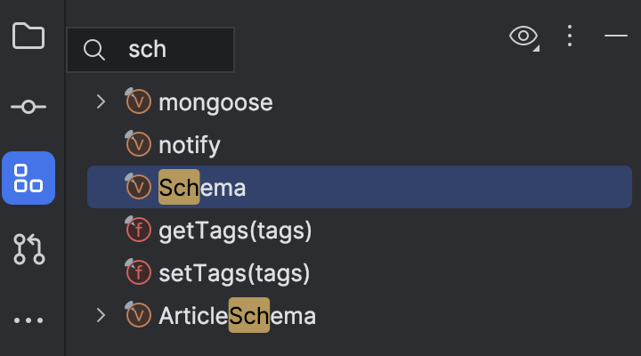The width and height of the screenshot is (641, 356).
Task: Open the View Options eye icon
Action: coord(524,36)
